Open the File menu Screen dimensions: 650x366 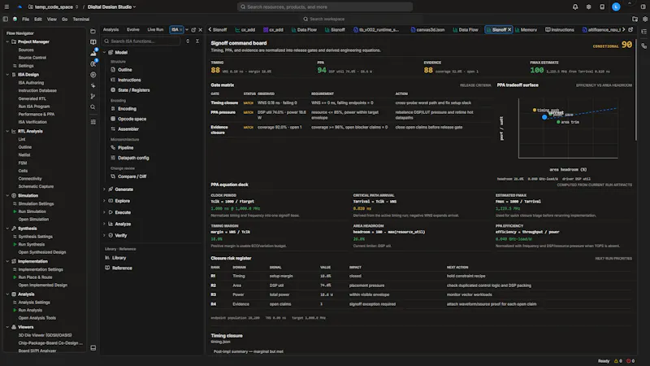click(25, 19)
